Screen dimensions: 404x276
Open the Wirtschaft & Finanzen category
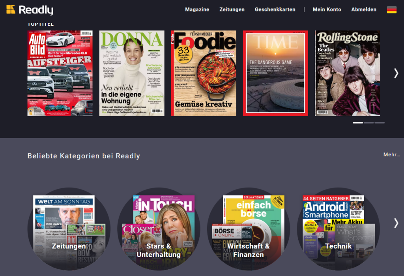(249, 229)
